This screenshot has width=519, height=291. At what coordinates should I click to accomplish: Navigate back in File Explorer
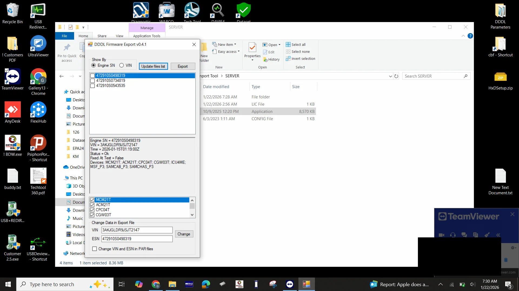click(62, 76)
